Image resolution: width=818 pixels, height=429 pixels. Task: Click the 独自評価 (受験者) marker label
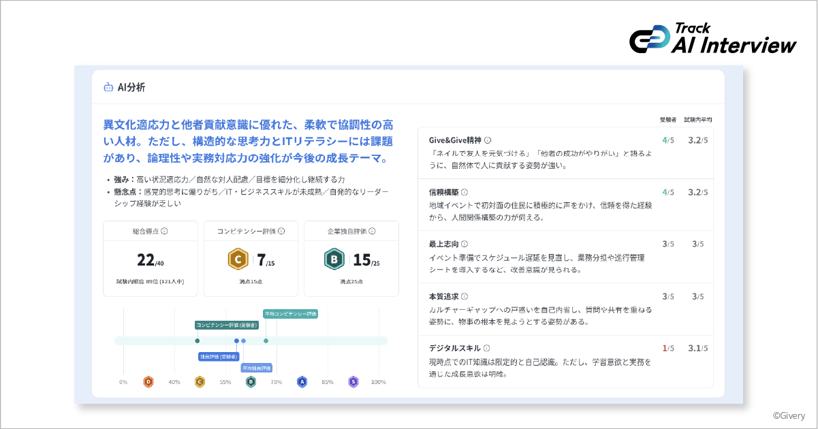(x=219, y=356)
